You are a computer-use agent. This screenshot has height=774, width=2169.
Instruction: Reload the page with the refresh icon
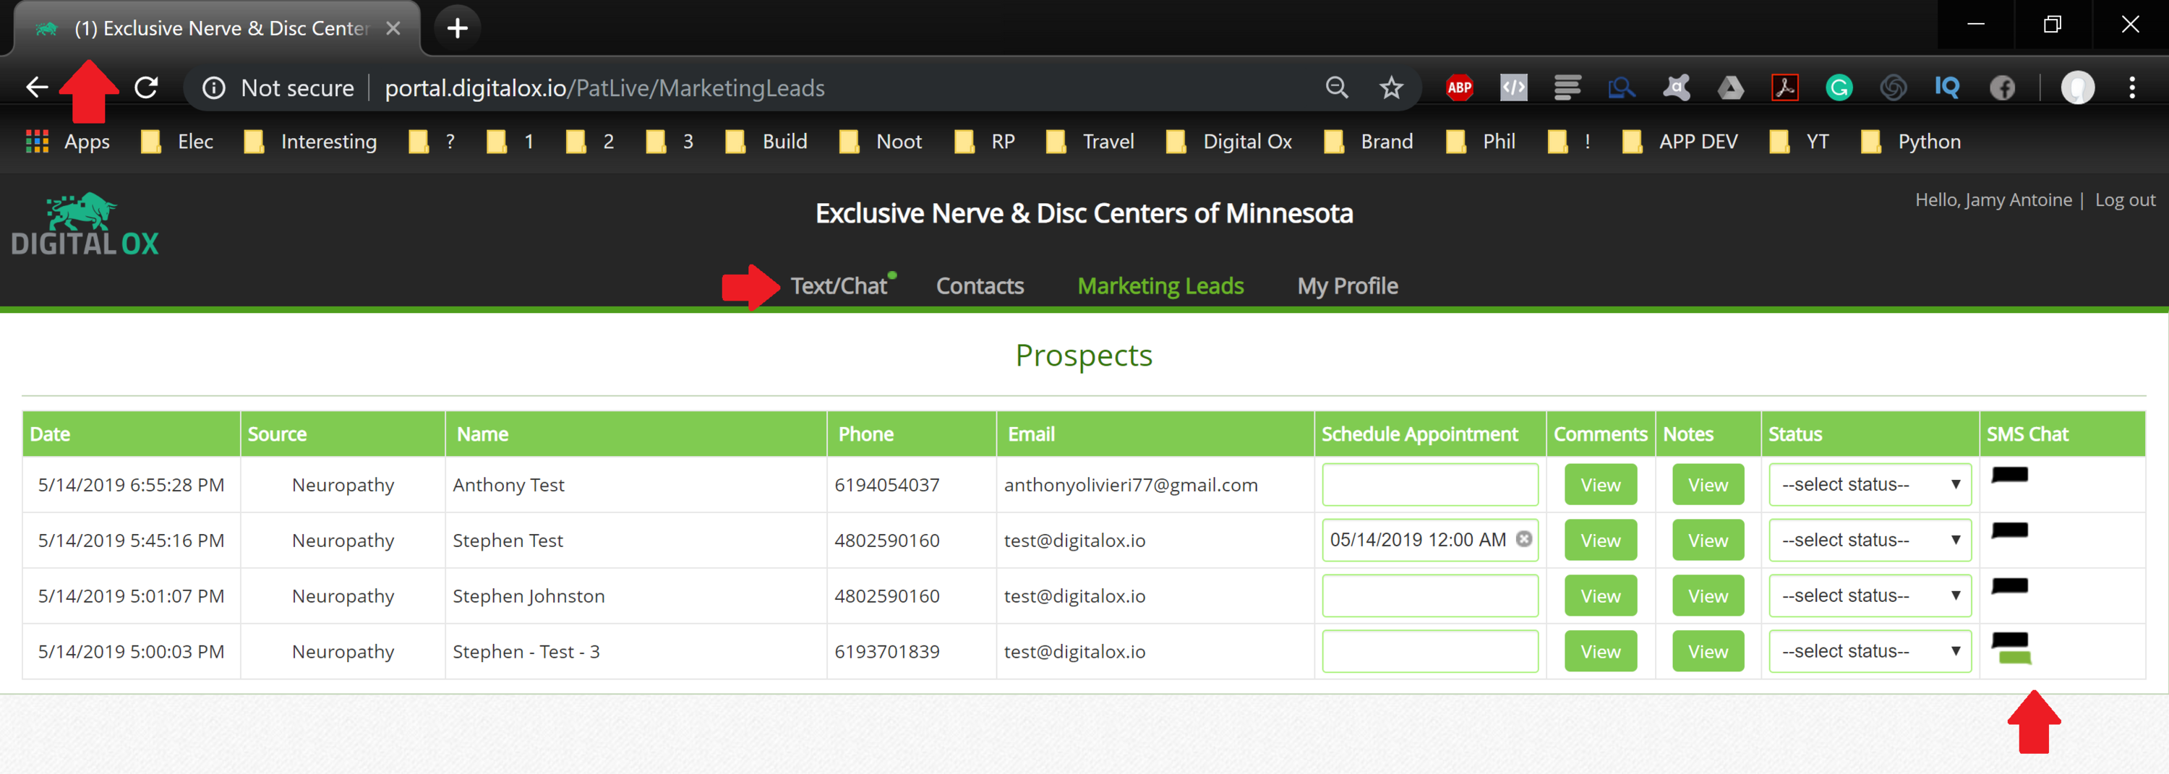147,87
